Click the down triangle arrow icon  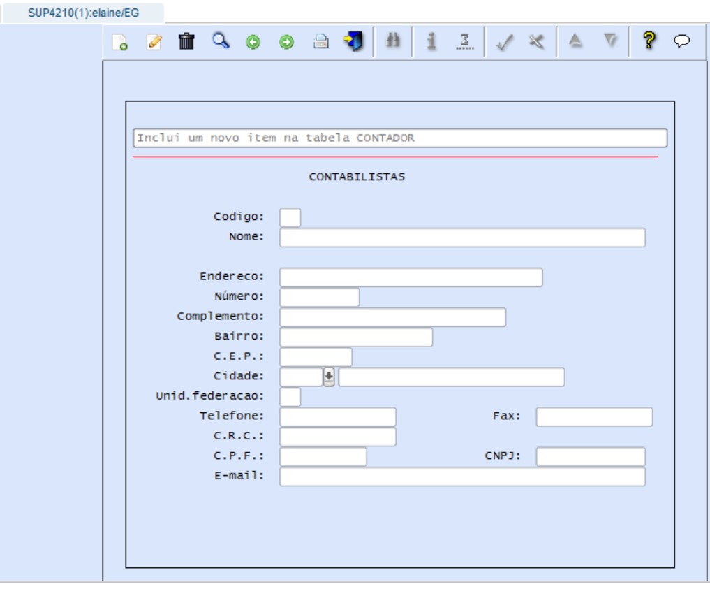[x=610, y=41]
